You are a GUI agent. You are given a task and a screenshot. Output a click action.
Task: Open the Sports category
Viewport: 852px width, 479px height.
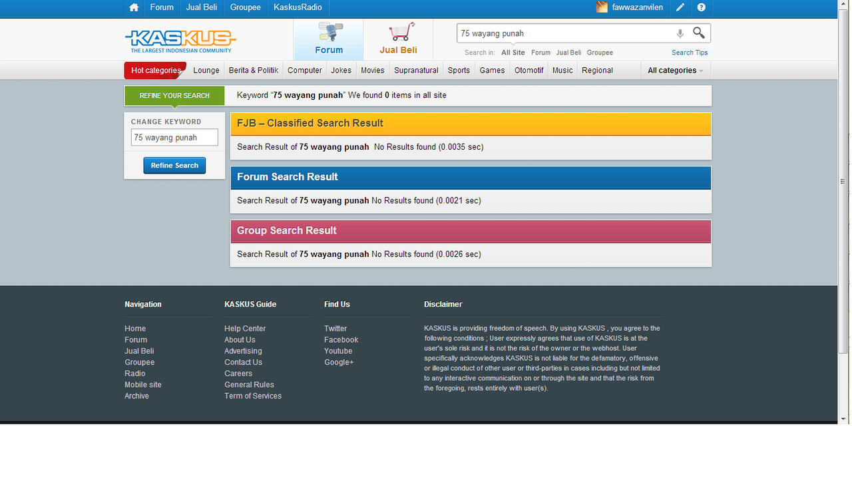459,71
